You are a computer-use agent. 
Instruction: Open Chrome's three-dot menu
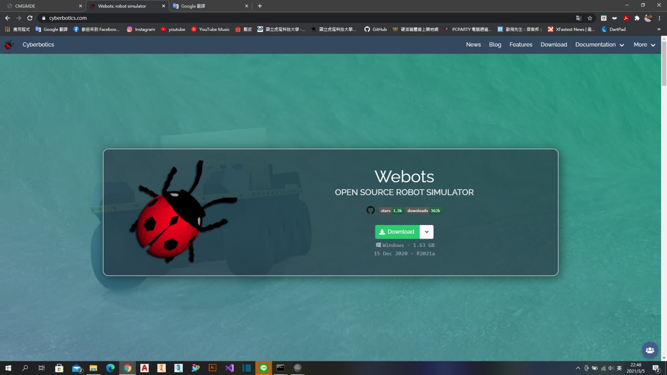659,18
